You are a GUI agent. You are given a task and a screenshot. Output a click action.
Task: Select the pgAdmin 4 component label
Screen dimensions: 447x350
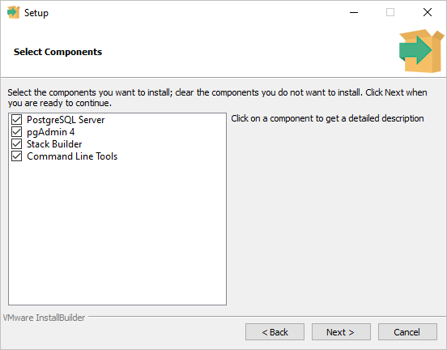pos(51,132)
